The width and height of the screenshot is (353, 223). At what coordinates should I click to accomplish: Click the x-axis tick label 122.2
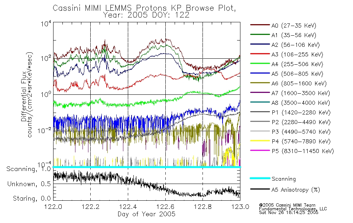[91, 207]
